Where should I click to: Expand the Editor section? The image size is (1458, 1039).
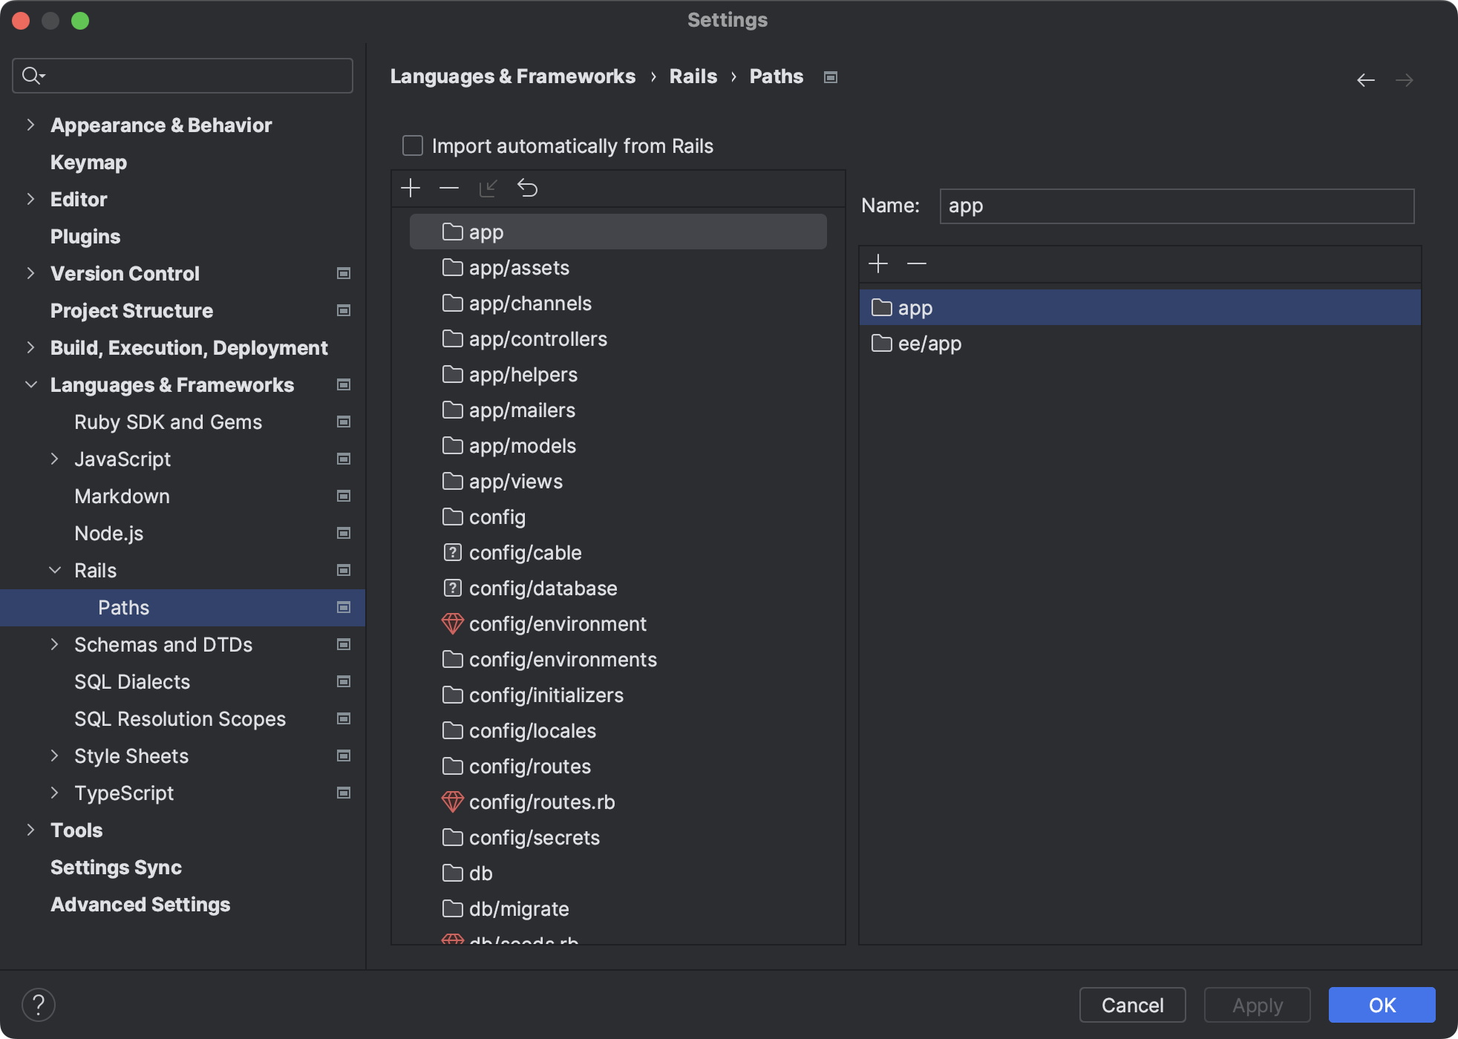pyautogui.click(x=30, y=199)
